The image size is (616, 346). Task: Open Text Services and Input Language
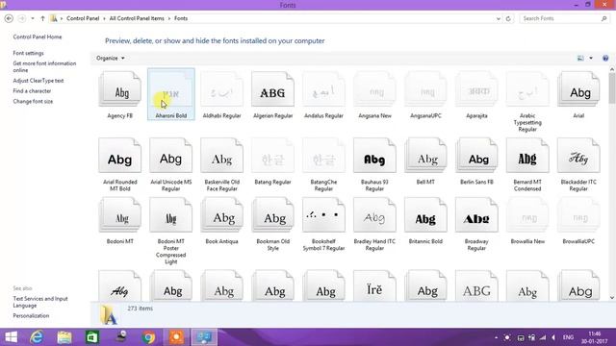point(40,302)
